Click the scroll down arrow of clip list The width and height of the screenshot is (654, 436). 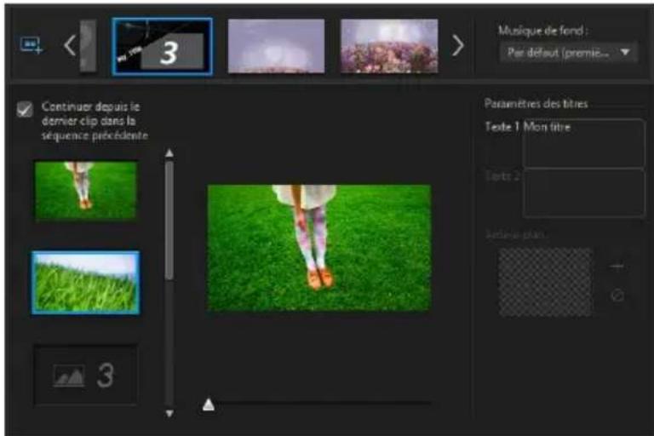tap(169, 413)
